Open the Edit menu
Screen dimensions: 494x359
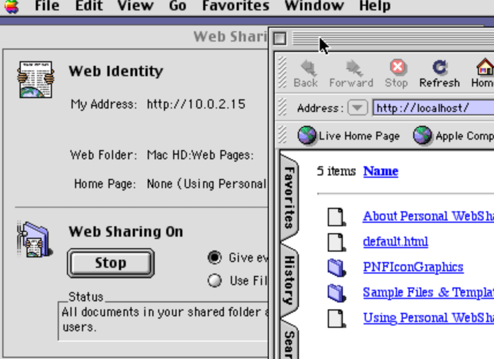tap(89, 6)
